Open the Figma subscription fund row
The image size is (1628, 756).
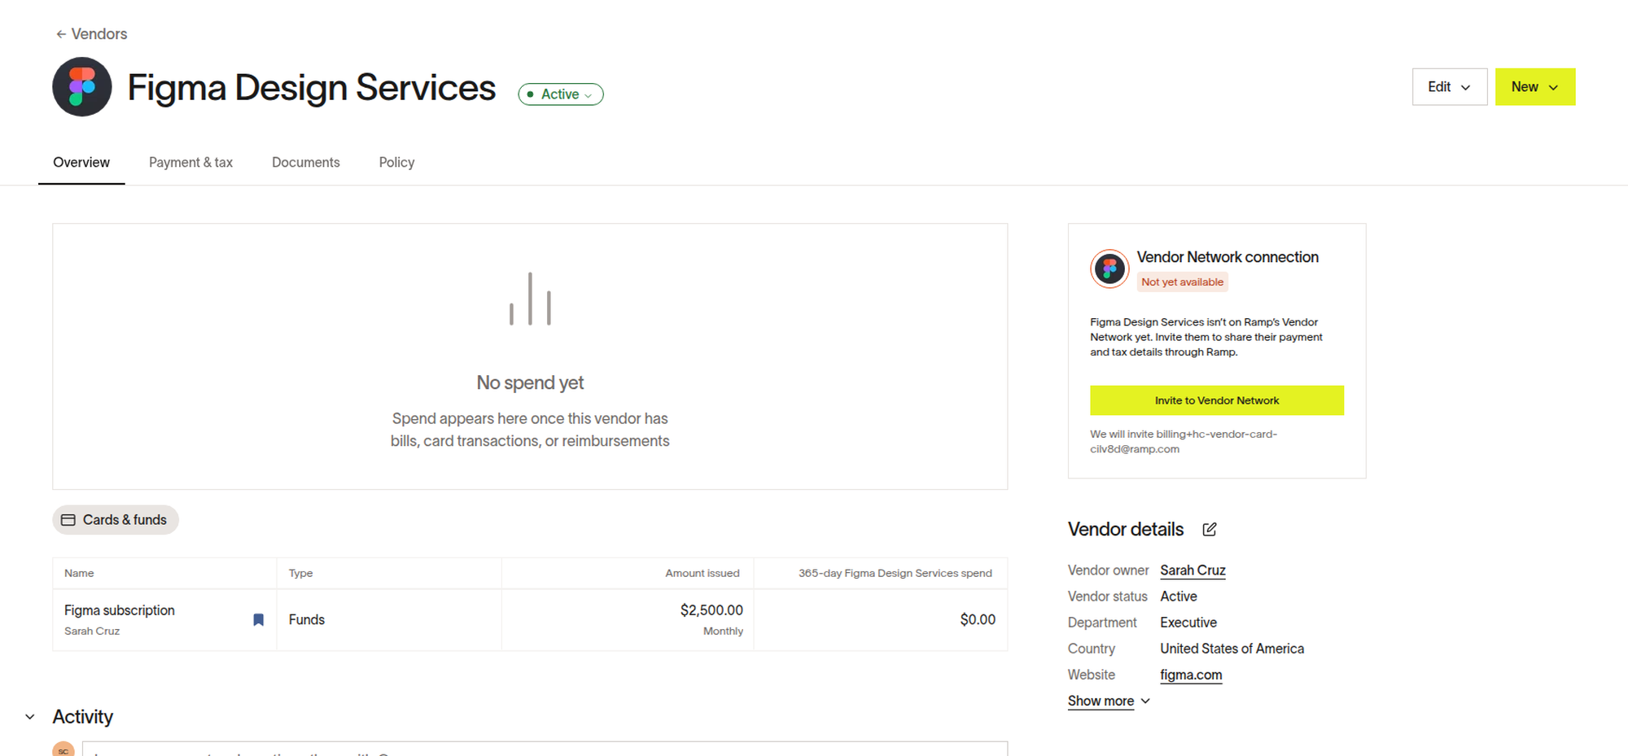[x=530, y=620]
